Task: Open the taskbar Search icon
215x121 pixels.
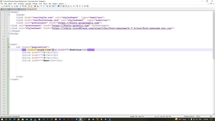Action: coord(6,119)
